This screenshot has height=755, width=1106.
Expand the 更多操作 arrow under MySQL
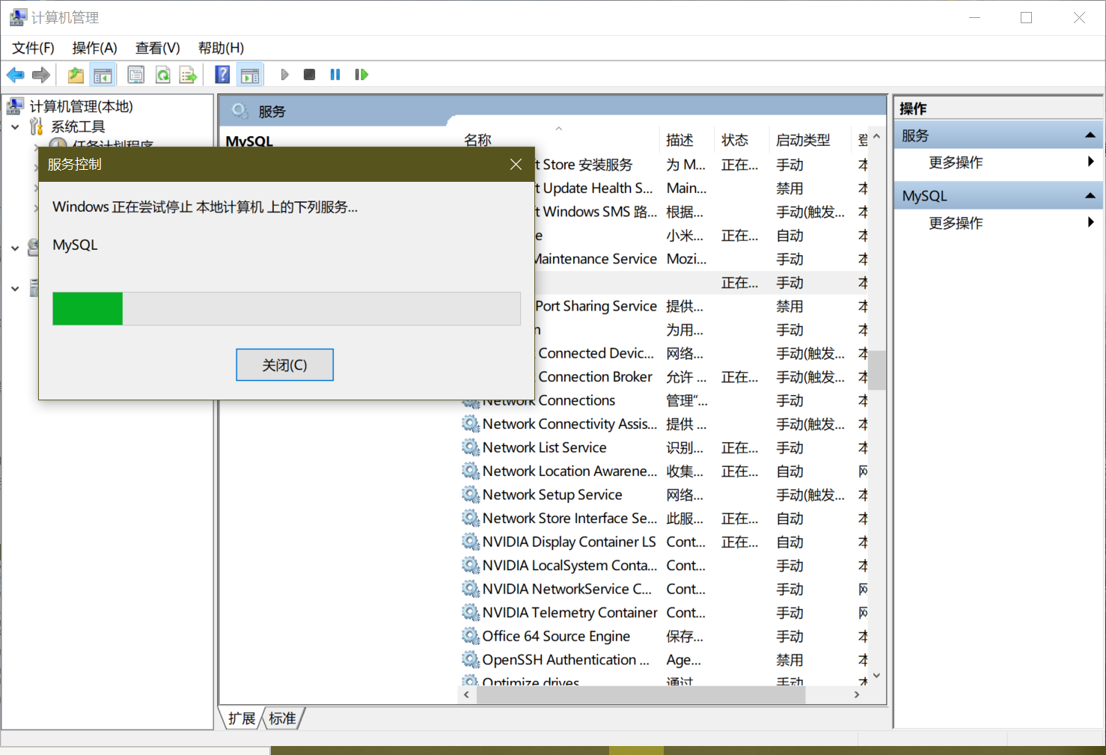click(x=1091, y=221)
